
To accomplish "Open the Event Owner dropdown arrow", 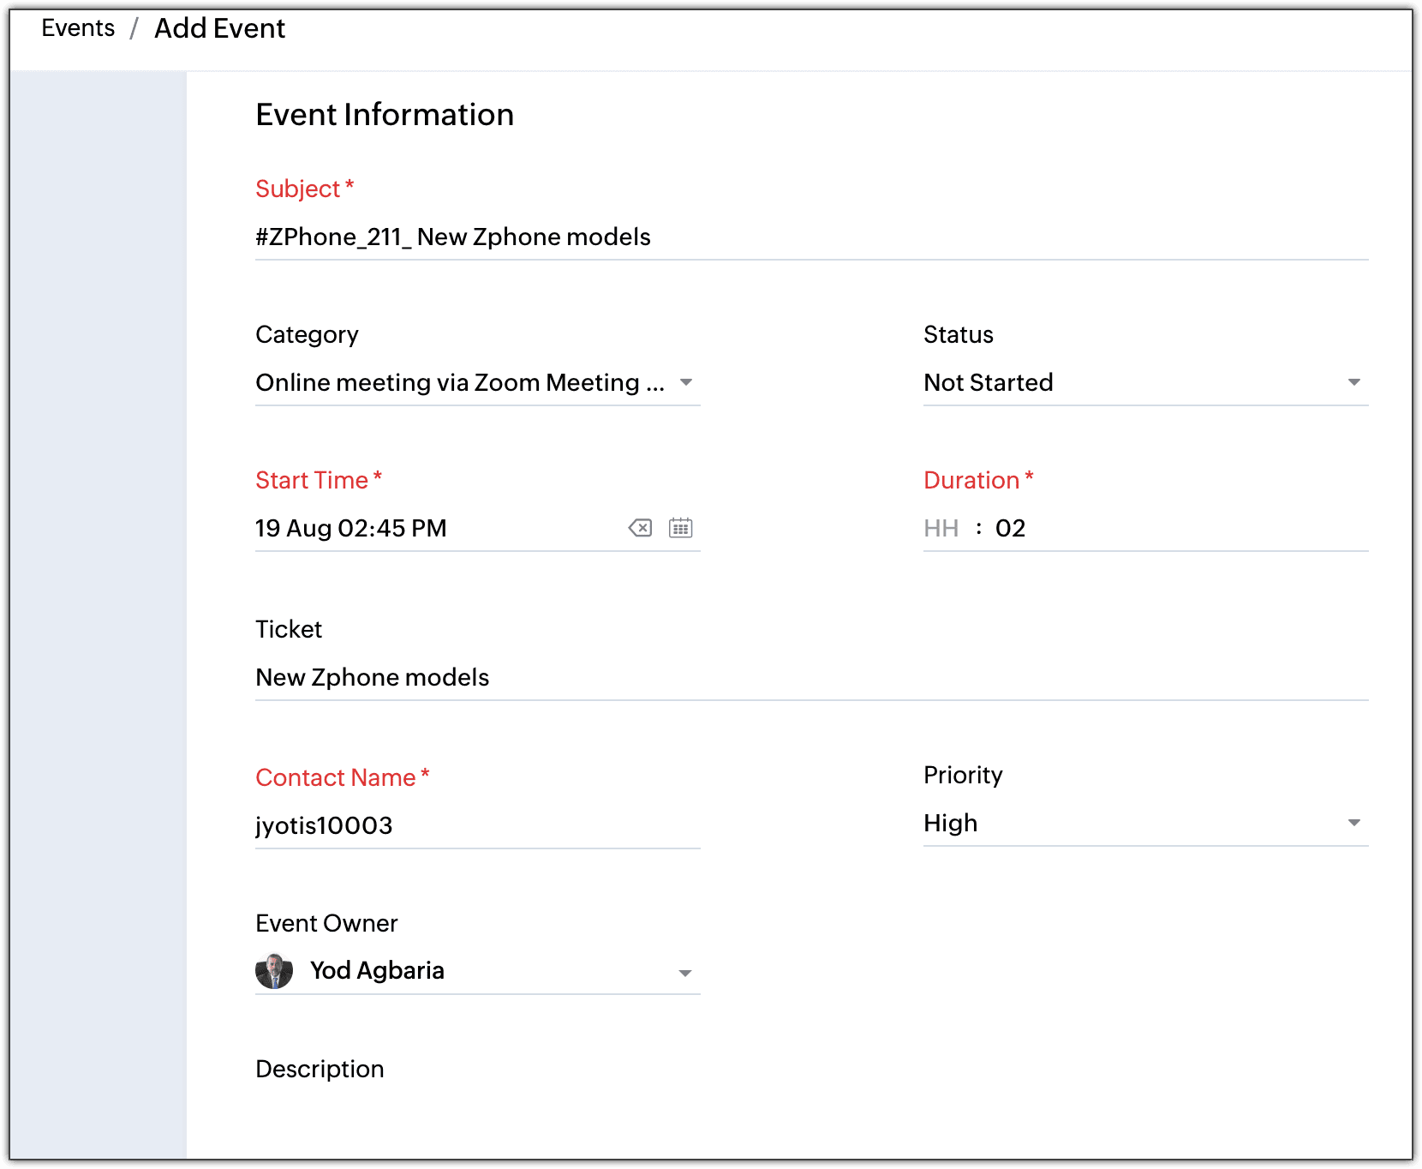I will [x=685, y=973].
